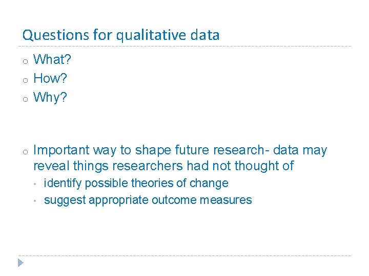Click the small dot bullet before 'identify'
Image resolution: width=369 pixels, height=276 pixels.
[35, 183]
